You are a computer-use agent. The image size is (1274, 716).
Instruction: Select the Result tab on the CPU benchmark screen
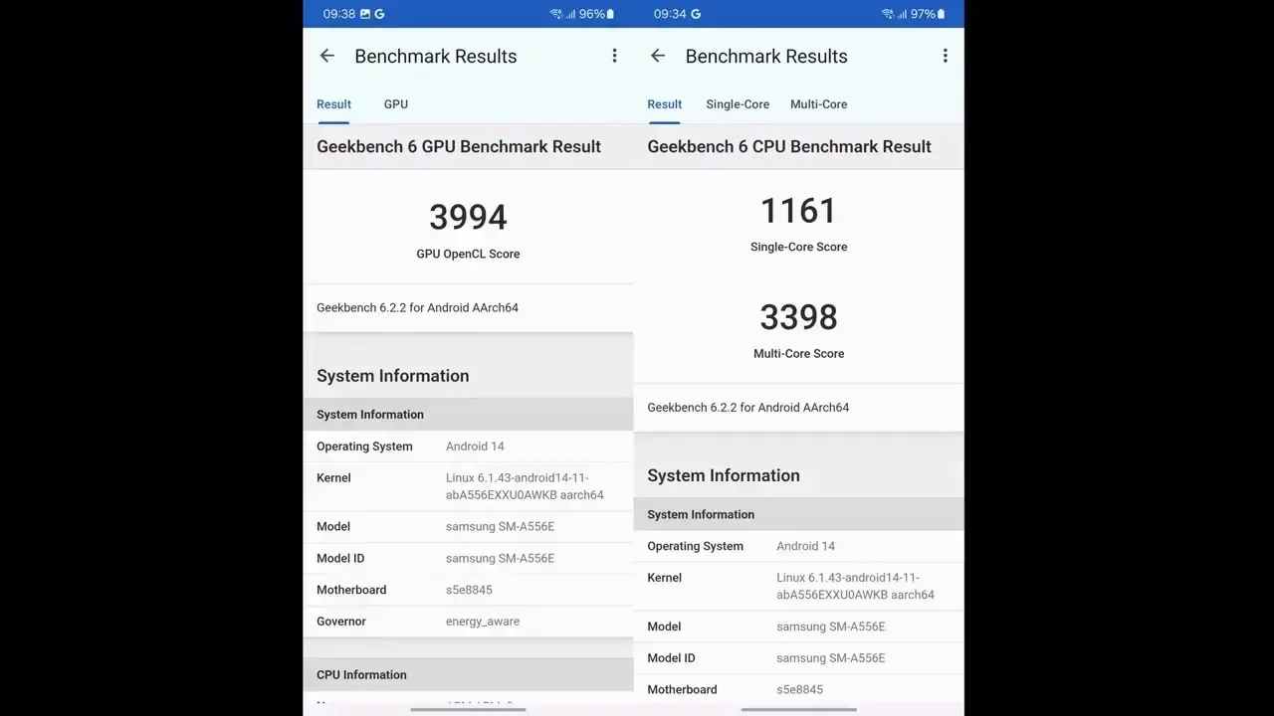664,103
